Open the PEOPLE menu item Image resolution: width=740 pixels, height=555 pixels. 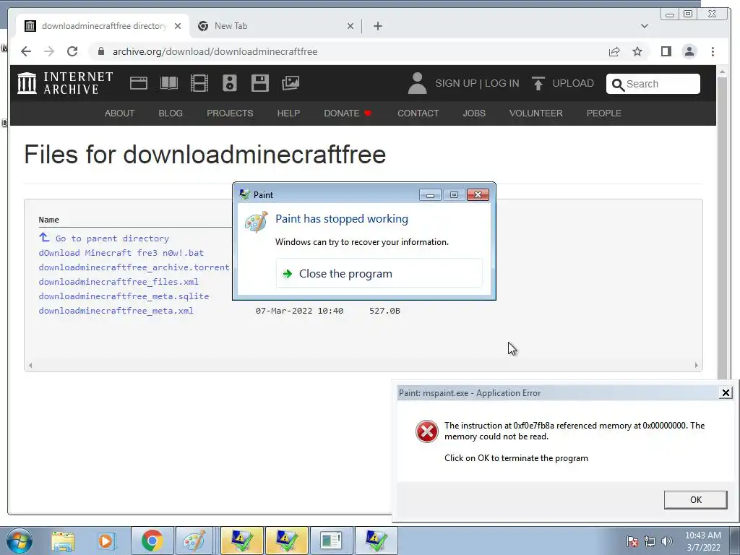click(x=603, y=113)
